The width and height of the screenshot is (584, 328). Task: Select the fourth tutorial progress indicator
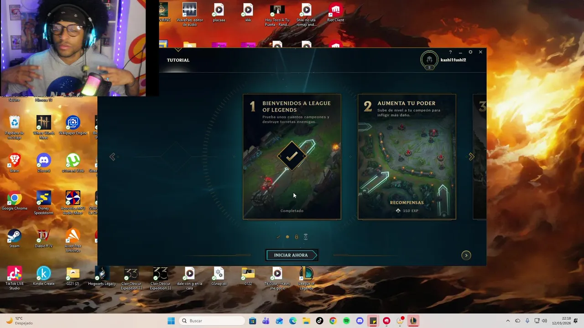(x=306, y=237)
